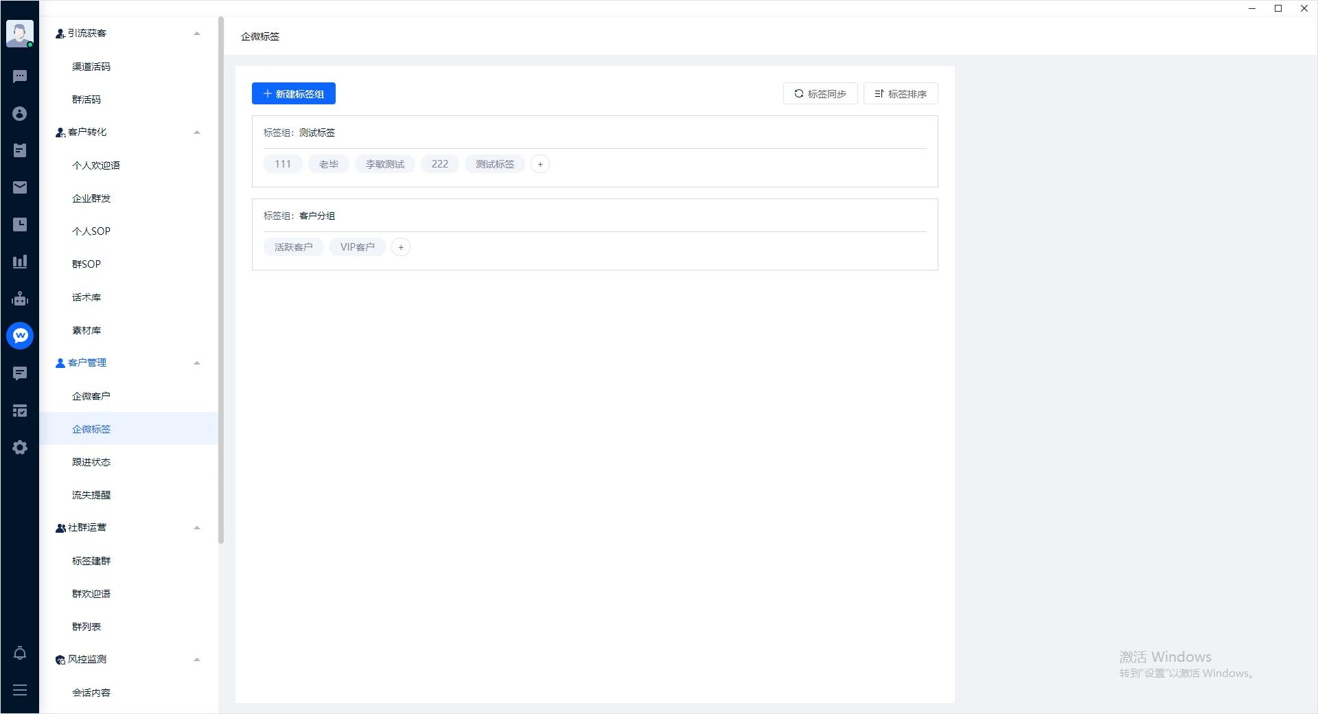
Task: Open the settings gear icon in the sidebar
Action: pos(20,448)
